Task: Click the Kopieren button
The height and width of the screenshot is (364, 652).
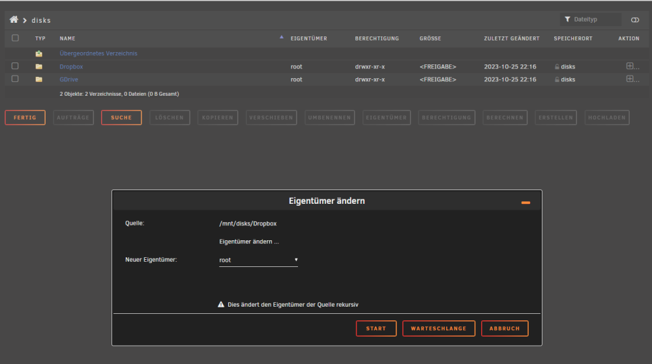Action: click(x=218, y=117)
